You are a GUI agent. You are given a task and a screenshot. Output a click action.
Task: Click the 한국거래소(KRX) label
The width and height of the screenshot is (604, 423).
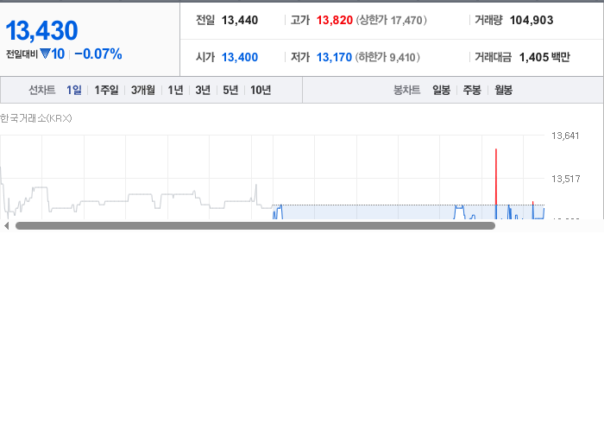pos(36,118)
